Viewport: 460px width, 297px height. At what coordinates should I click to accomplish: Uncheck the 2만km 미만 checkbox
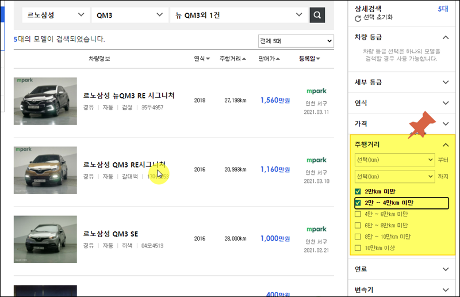358,192
